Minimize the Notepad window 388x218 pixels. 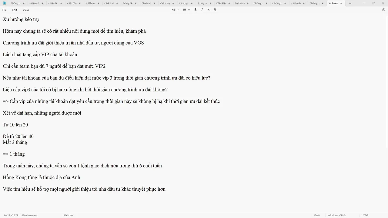[x=365, y=3]
